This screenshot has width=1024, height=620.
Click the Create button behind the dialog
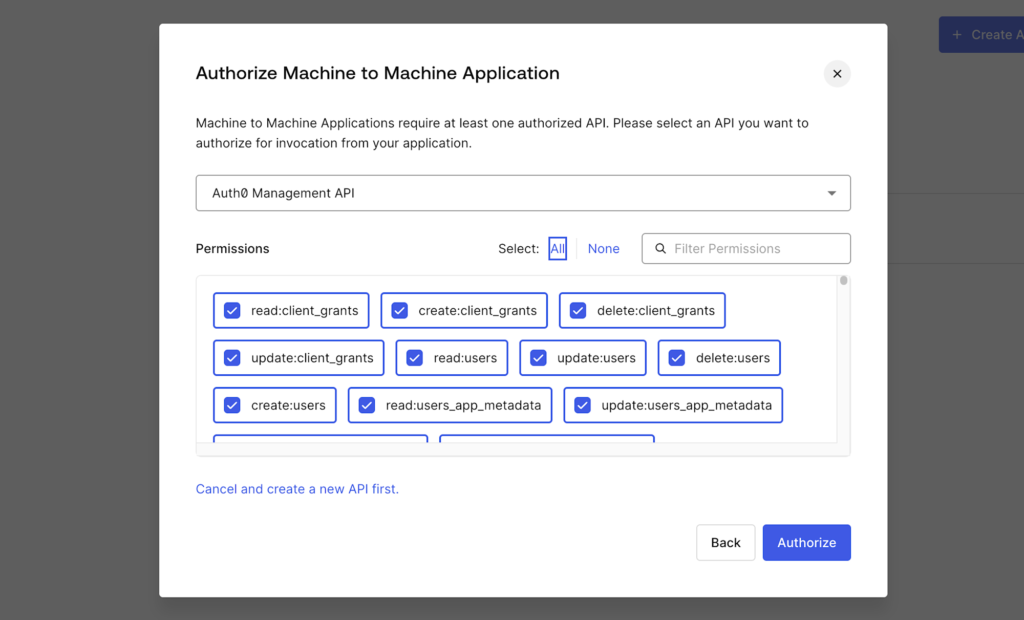coord(981,35)
